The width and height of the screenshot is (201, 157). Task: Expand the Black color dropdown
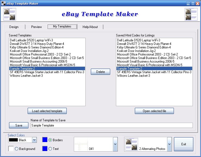[34, 140]
